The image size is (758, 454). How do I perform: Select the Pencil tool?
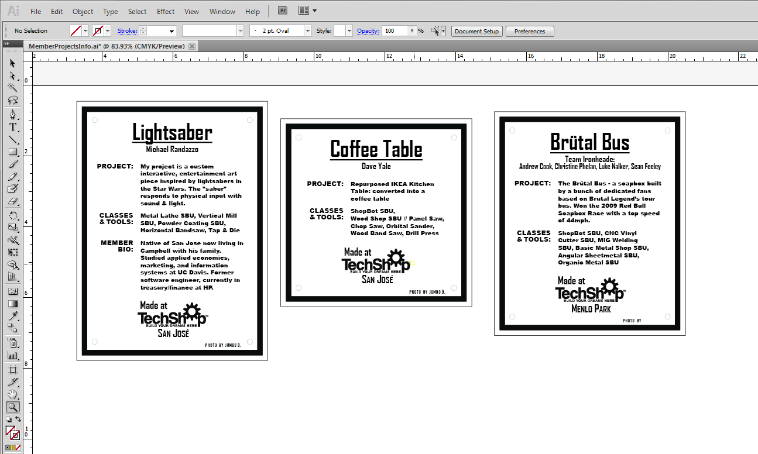[12, 176]
